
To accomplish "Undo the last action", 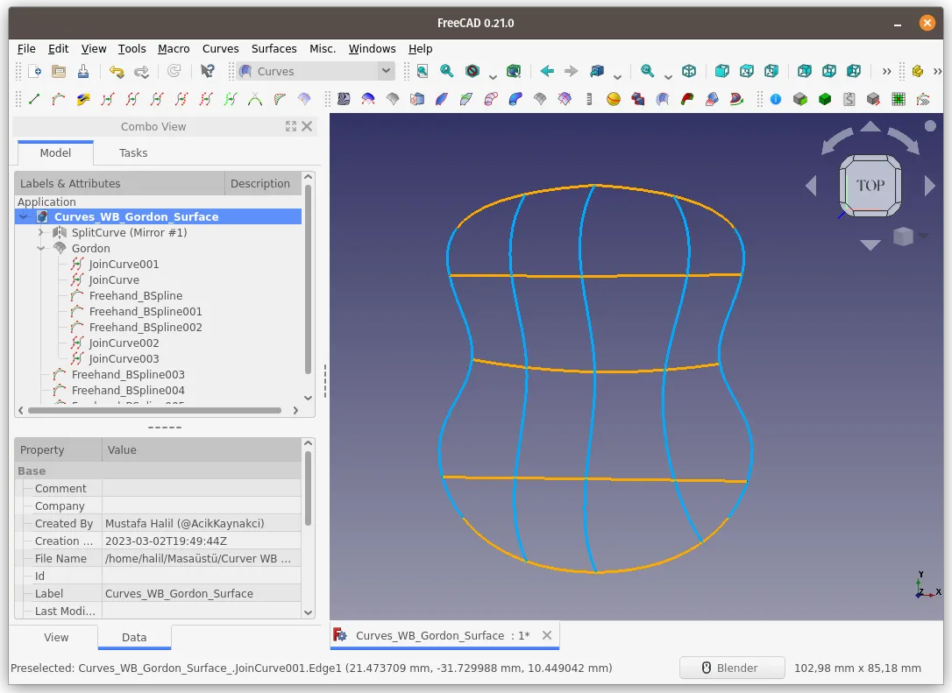I will coord(116,72).
